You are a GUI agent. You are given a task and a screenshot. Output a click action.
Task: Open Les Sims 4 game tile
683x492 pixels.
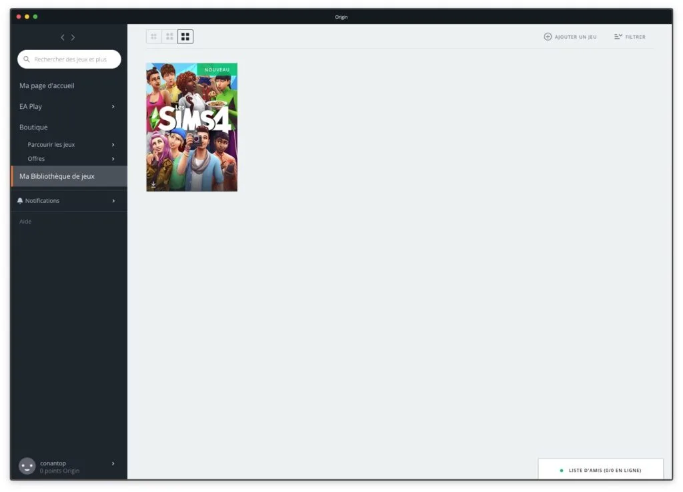pos(191,128)
